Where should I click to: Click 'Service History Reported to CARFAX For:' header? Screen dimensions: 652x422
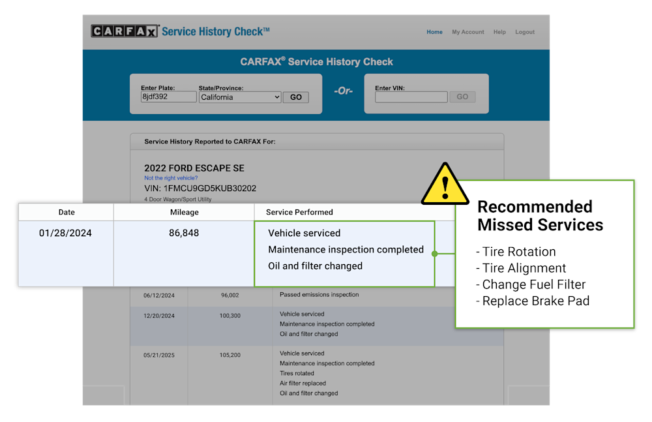210,142
